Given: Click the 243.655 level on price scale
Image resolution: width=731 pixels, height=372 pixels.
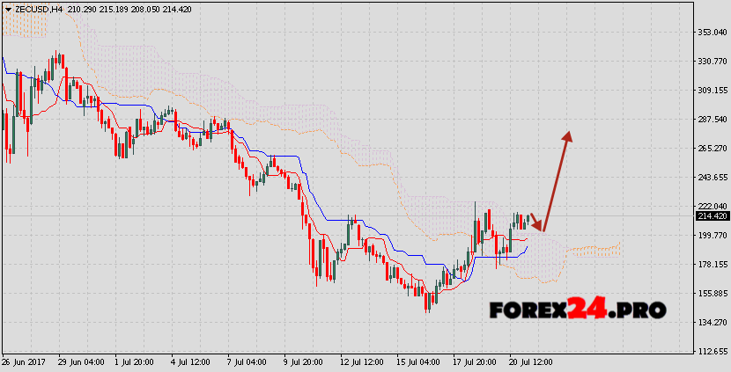Looking at the screenshot, I should 712,178.
